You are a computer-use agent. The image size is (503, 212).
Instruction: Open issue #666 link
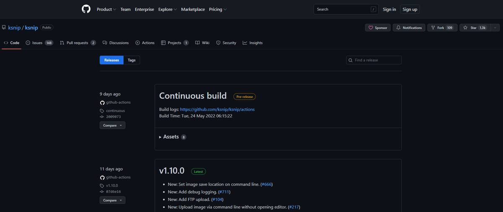[267, 184]
